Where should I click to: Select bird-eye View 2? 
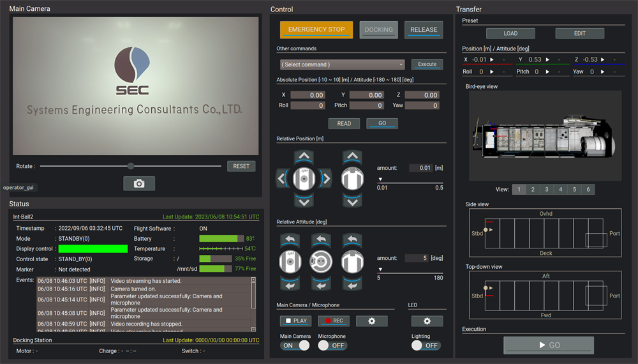pyautogui.click(x=533, y=189)
